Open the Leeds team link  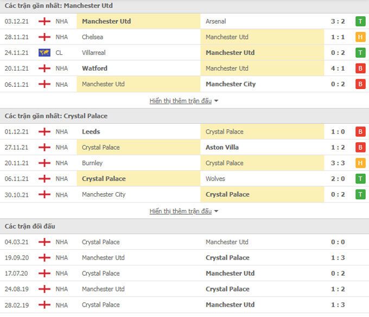(x=91, y=132)
